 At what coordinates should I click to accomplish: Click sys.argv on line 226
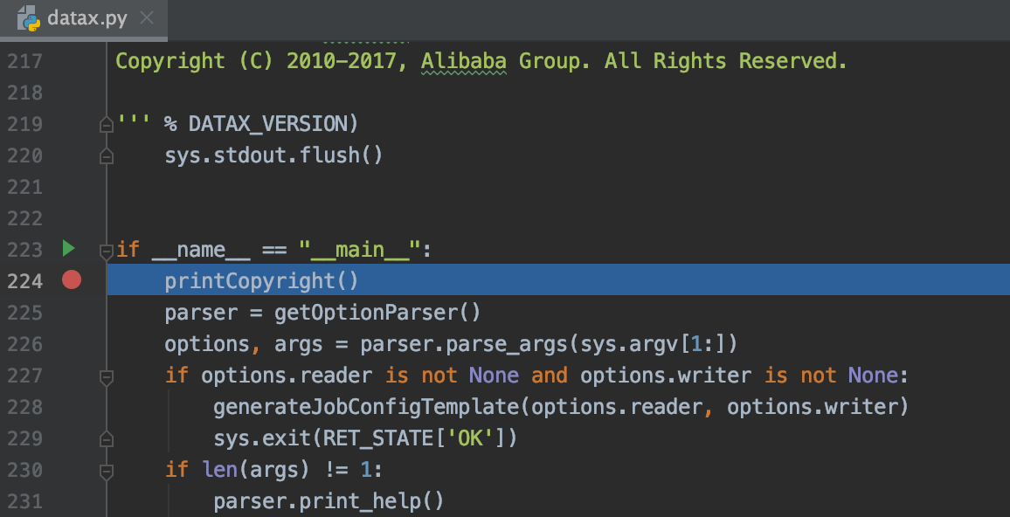[x=629, y=344]
